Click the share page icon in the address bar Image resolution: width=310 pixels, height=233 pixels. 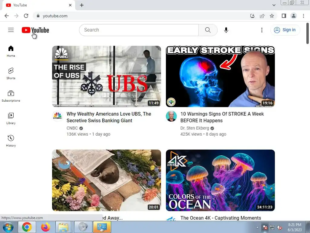(x=262, y=16)
